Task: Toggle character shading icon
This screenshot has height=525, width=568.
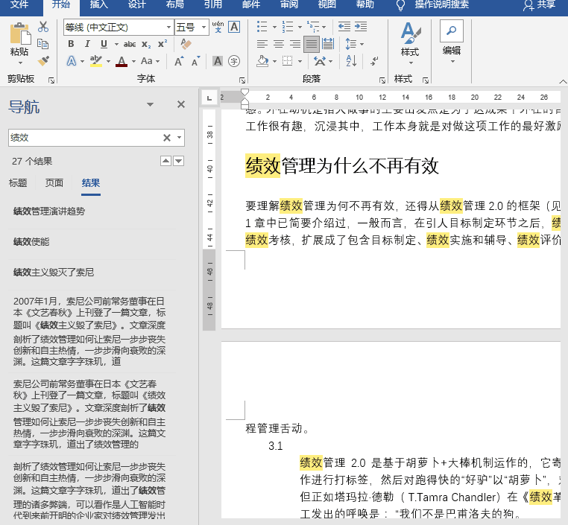Action: [x=218, y=61]
